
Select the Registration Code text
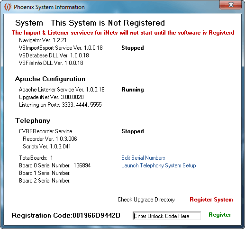[66, 215]
